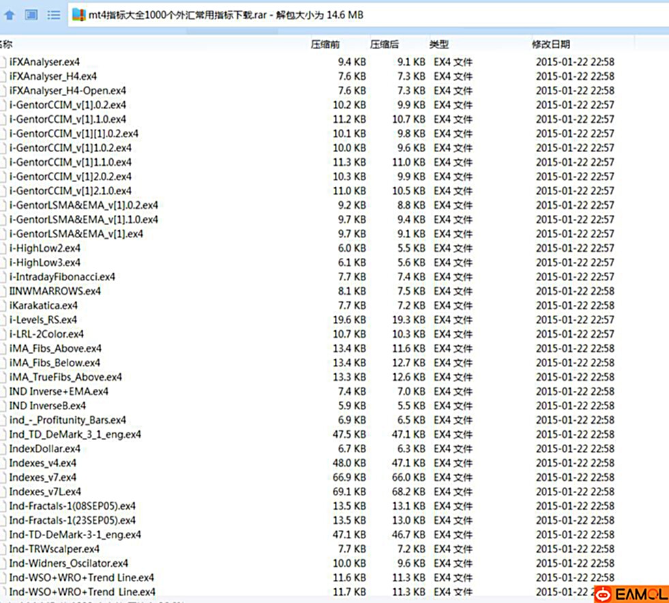Click the 66.0 KB compressed size of Indexes_v7.ex4
669x603 pixels.
pos(408,477)
